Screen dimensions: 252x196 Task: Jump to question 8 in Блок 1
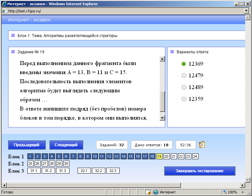80,156
